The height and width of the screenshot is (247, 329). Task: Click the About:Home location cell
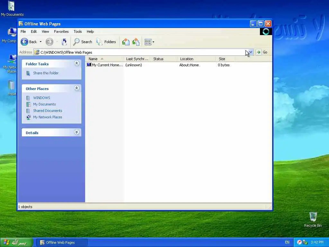coord(189,65)
